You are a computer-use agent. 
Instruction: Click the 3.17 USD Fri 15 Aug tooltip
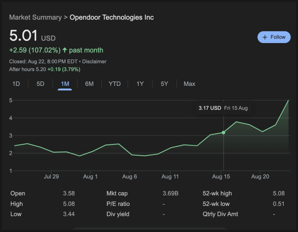(x=223, y=108)
